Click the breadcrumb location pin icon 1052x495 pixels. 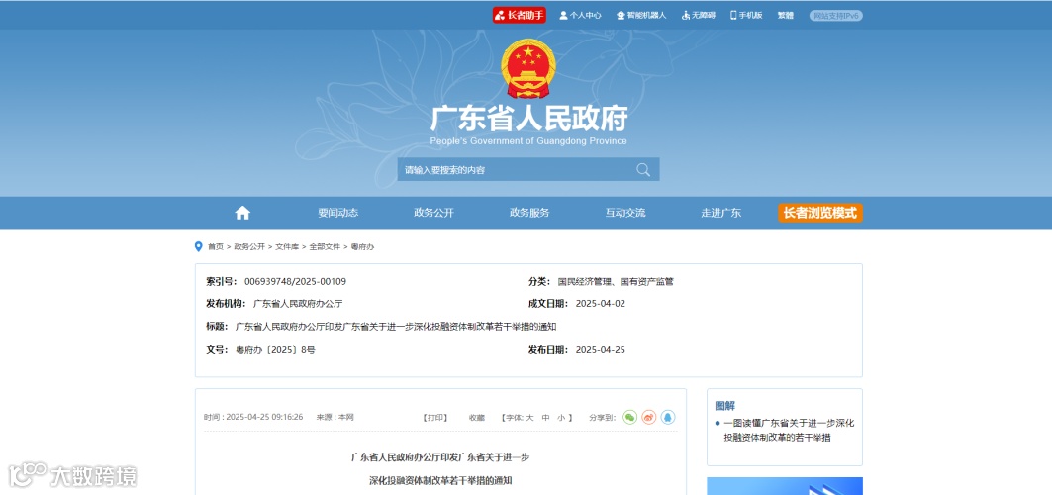pyautogui.click(x=199, y=246)
